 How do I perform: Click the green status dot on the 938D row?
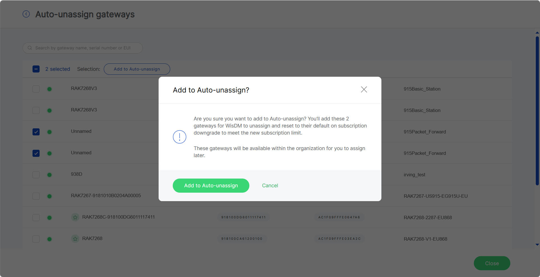49,175
